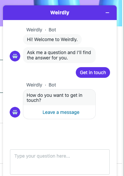124x176 pixels.
Task: Click sender label above the get-in-touch question
Action: click(41, 85)
